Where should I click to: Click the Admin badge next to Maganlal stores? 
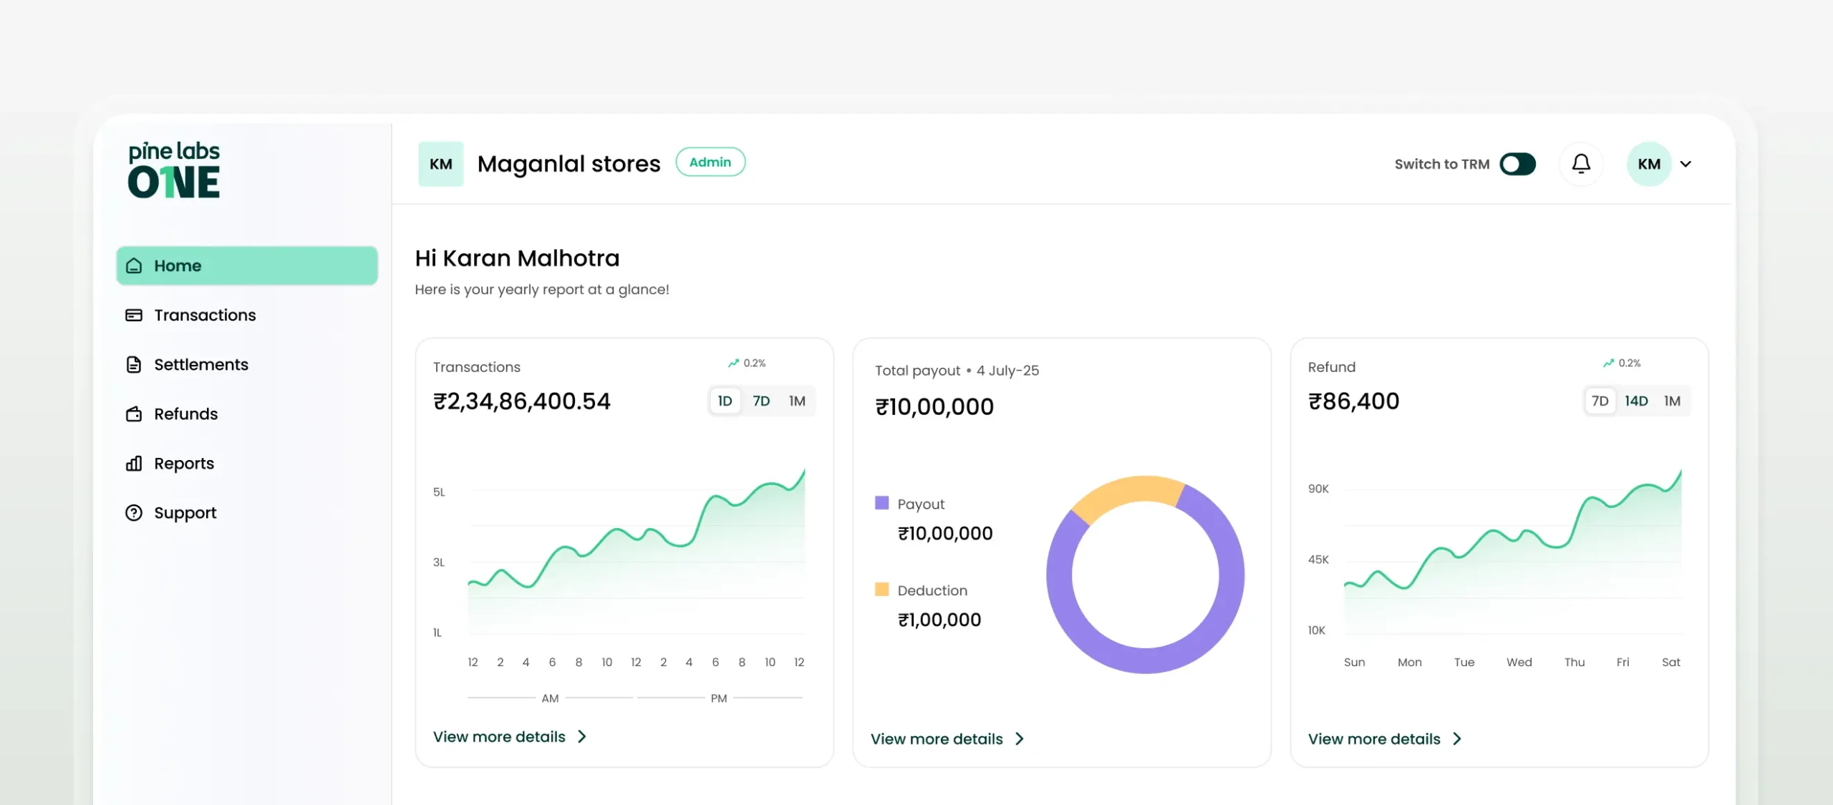click(x=710, y=162)
